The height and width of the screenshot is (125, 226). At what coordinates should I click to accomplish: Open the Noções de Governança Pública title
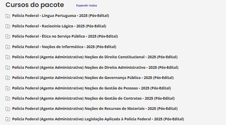(x=93, y=78)
